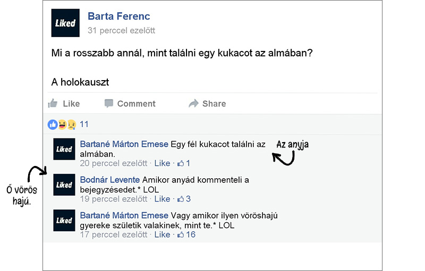Click Bodnár Levente's Liked avatar thumbnail
The height and width of the screenshot is (271, 425).
(64, 185)
